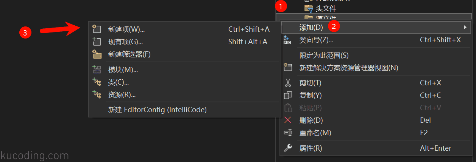
Task: Click the class icon beside 类(C)
Action: pos(97,82)
